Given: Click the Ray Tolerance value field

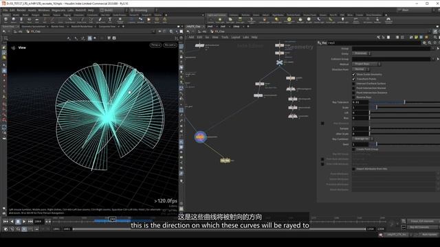Looking at the screenshot, I should pyautogui.click(x=360, y=102).
